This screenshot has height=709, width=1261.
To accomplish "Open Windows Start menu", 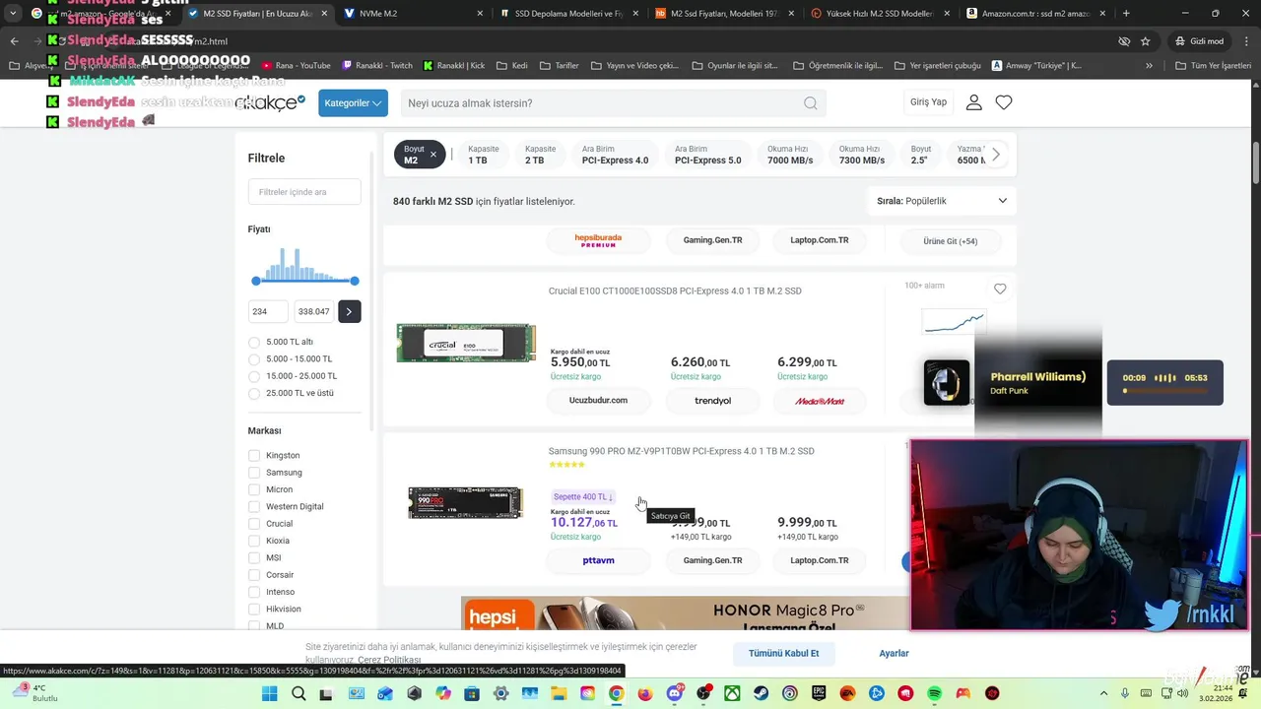I will pyautogui.click(x=269, y=693).
